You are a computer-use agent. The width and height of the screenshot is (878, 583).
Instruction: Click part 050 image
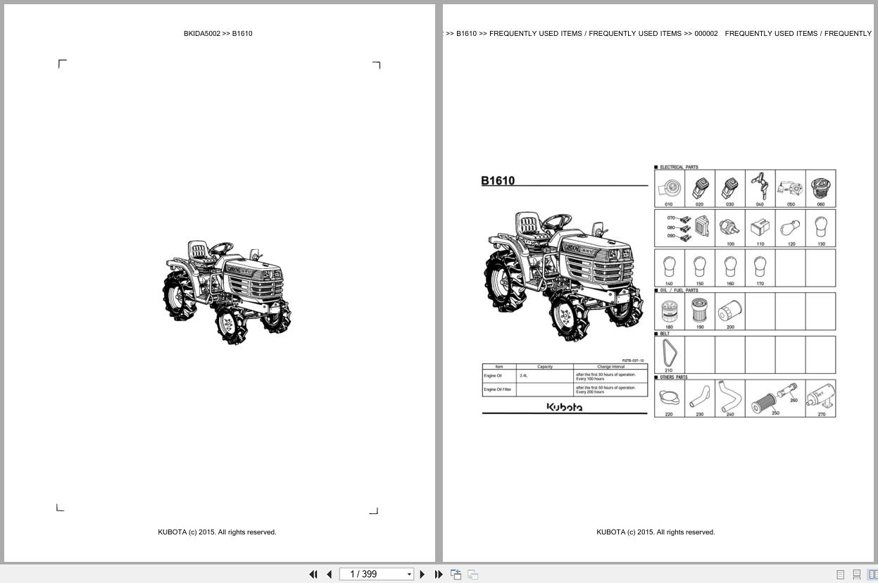tap(790, 188)
